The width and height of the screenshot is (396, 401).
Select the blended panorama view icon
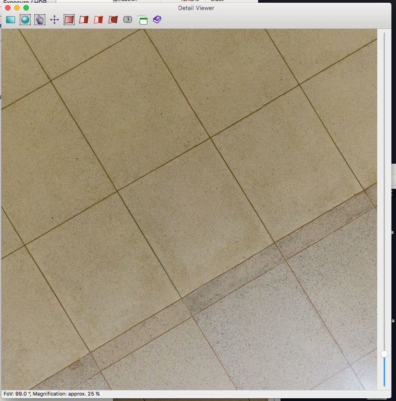tap(69, 20)
